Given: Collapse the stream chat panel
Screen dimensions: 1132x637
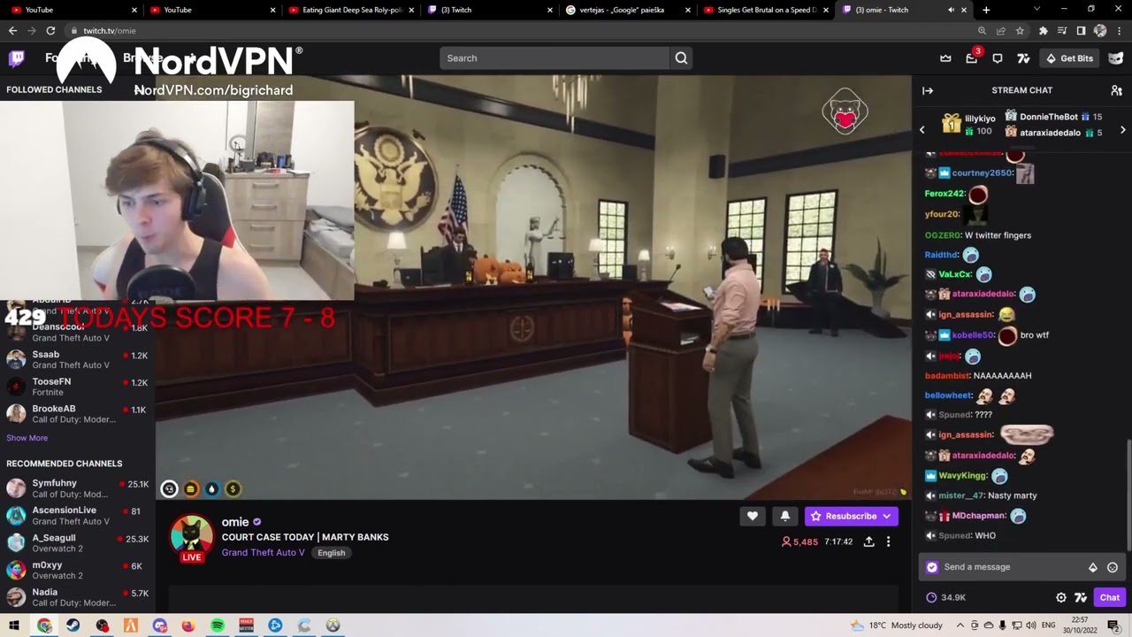Looking at the screenshot, I should 928,90.
